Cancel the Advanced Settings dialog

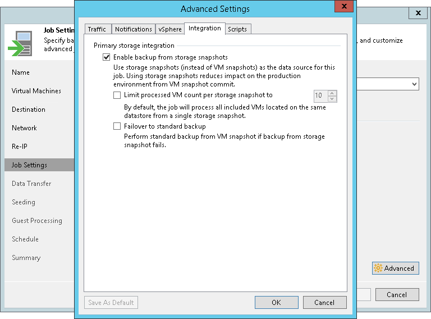[x=324, y=303]
